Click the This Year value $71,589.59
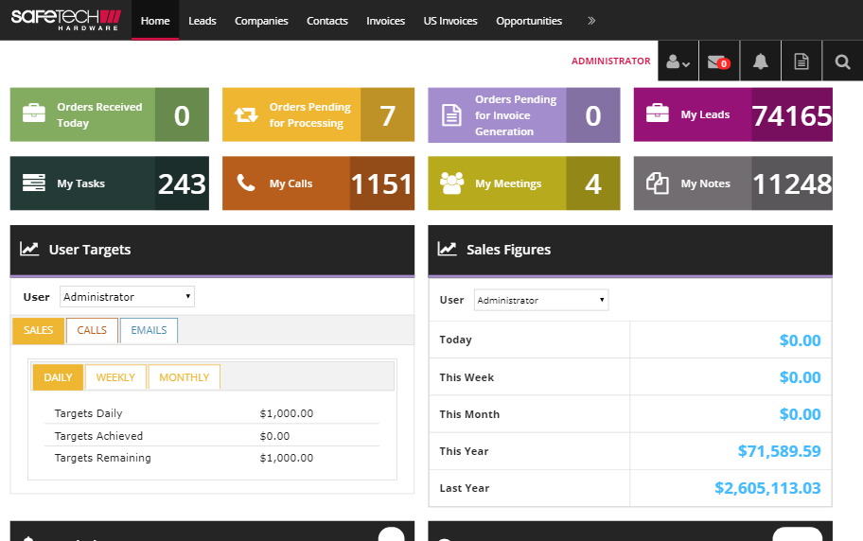Viewport: 863px width, 541px height. [780, 451]
